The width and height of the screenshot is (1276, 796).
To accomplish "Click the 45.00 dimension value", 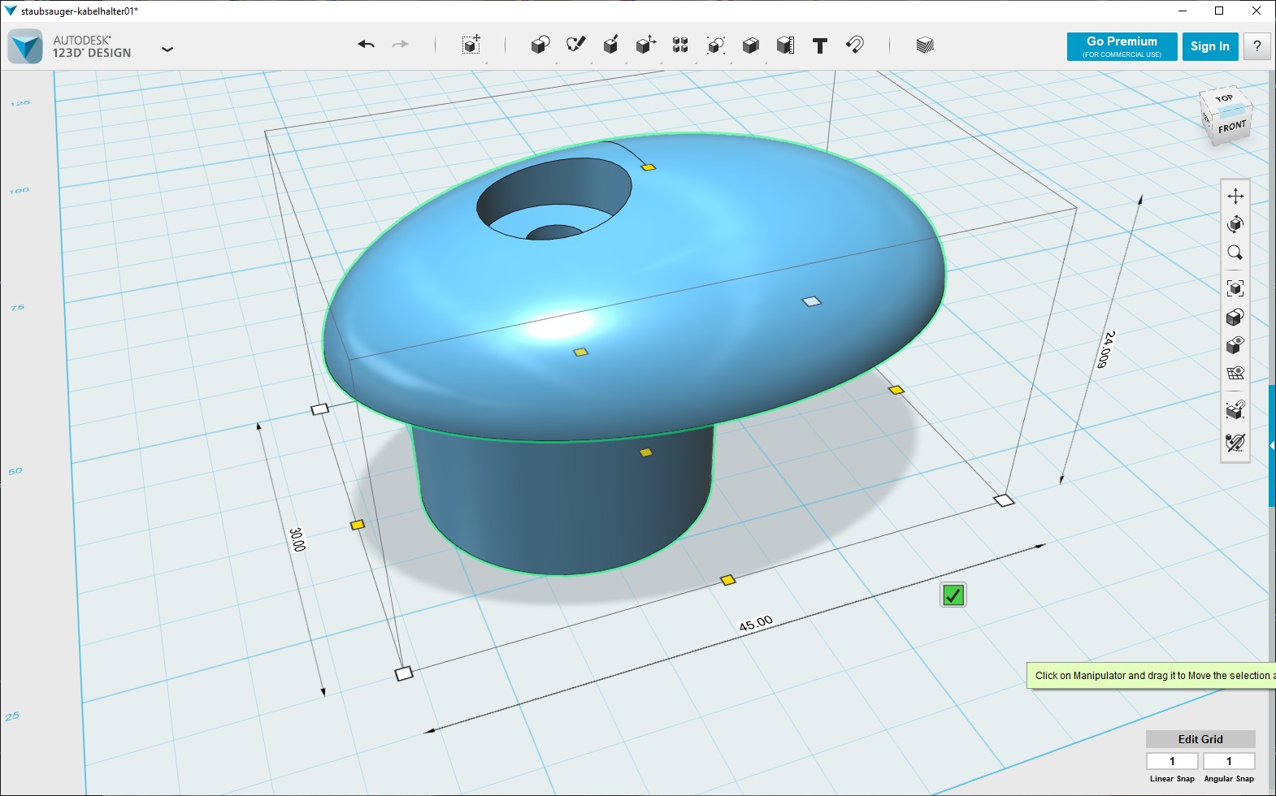I will click(756, 623).
